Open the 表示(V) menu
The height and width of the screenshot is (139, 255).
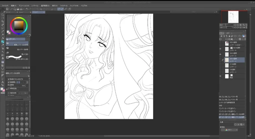tap(55, 6)
